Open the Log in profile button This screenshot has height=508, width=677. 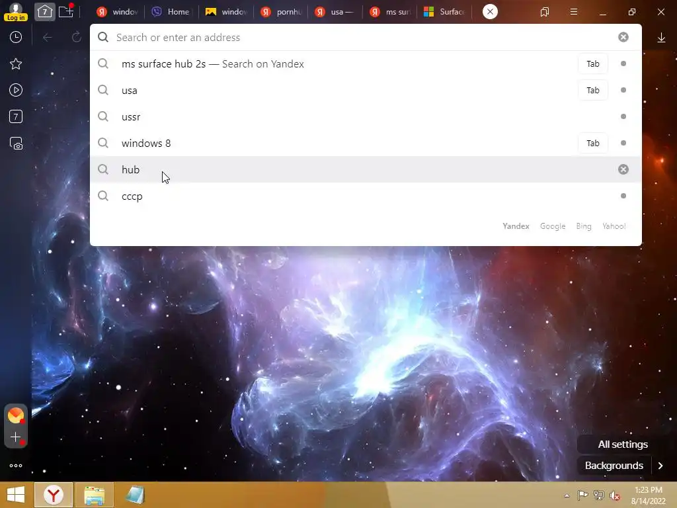[x=16, y=12]
